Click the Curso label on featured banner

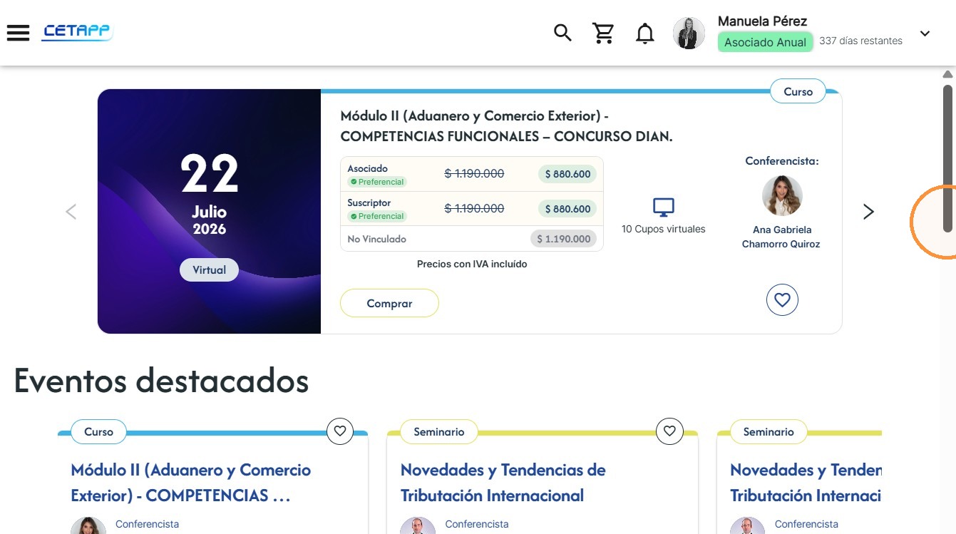tap(798, 91)
